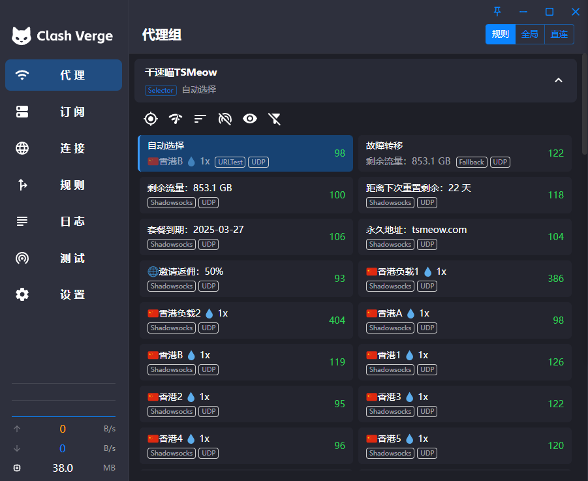
Task: Select the 香港负载2 node
Action: tap(246, 320)
